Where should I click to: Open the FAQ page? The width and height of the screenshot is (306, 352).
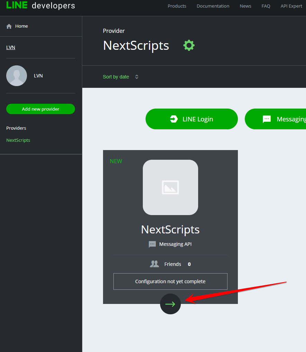pyautogui.click(x=266, y=6)
